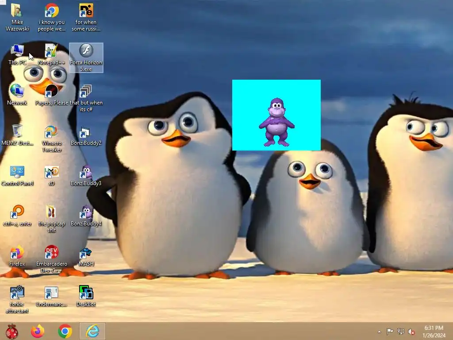453x340 pixels.
Task: Open the network tray icon
Action: (401, 331)
